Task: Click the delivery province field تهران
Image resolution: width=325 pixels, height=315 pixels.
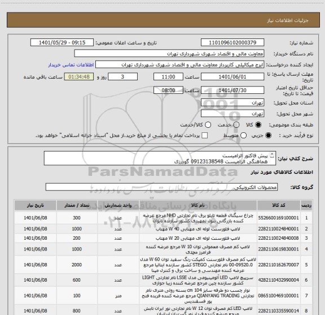Action: (232, 103)
